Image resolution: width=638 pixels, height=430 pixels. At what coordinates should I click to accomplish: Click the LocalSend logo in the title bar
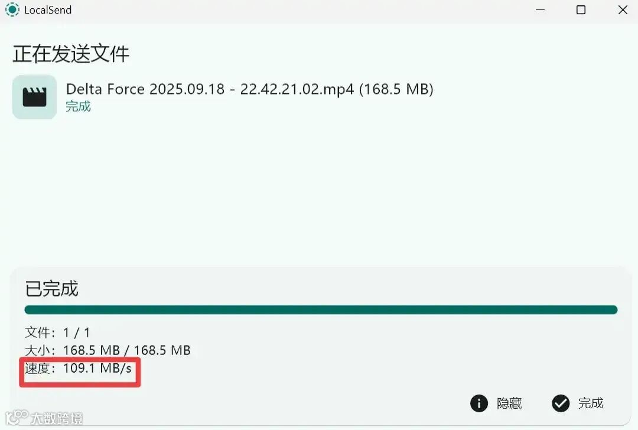point(12,10)
